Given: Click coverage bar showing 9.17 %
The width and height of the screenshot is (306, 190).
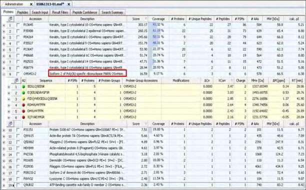Looking at the screenshot, I should click(x=158, y=73).
